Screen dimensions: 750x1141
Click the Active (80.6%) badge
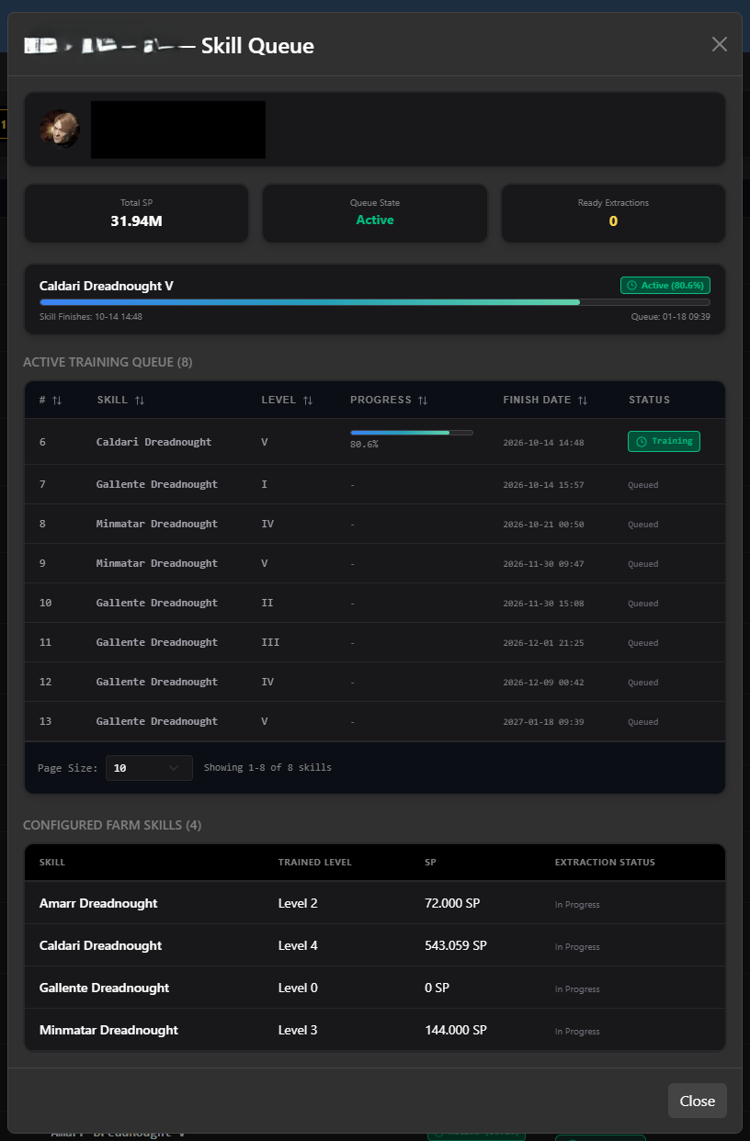(665, 286)
